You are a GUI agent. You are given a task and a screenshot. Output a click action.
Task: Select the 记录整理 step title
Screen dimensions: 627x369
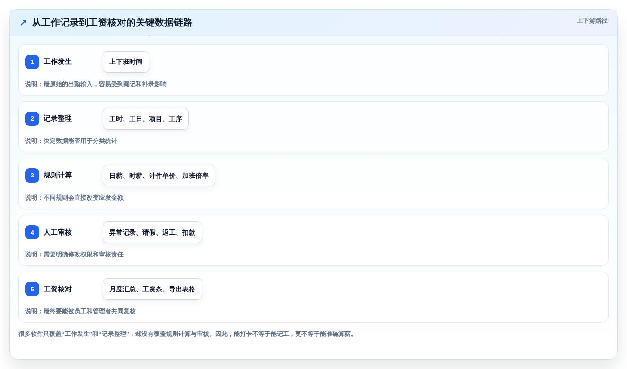click(58, 118)
